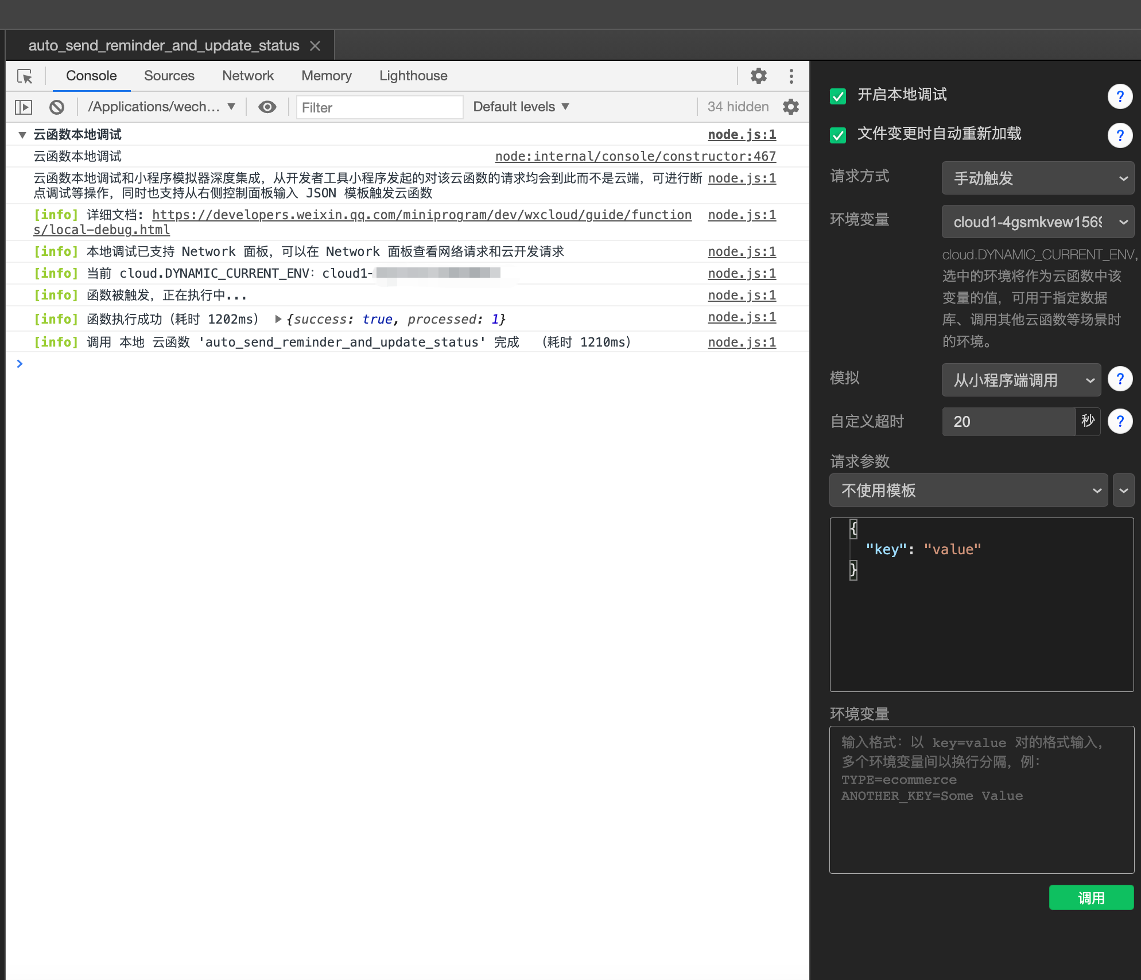Open the 手动触发 request method dropdown
The width and height of the screenshot is (1141, 980).
[1037, 178]
